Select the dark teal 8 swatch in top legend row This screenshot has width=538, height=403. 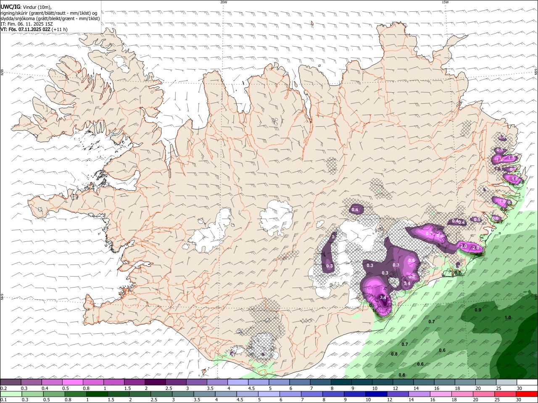(x=341, y=382)
